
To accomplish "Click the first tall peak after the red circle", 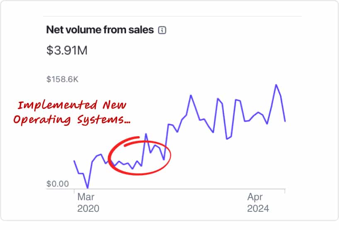I will point(191,95).
